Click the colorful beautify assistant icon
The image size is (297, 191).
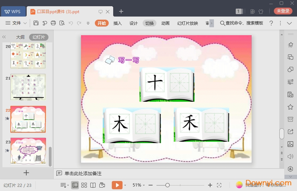[x=239, y=185]
